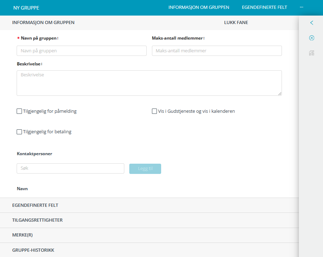Image resolution: width=323 pixels, height=257 pixels.
Task: Expand the Tilgangsrettigheter section
Action: click(x=38, y=220)
